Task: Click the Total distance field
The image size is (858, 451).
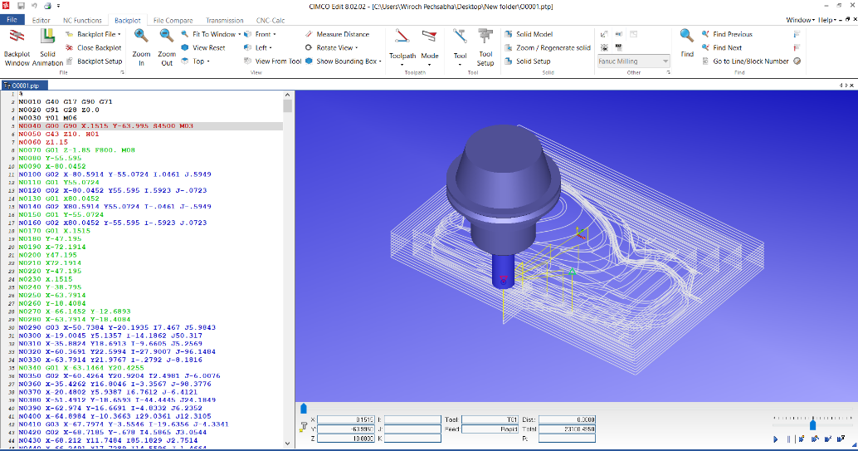Action: coord(567,429)
